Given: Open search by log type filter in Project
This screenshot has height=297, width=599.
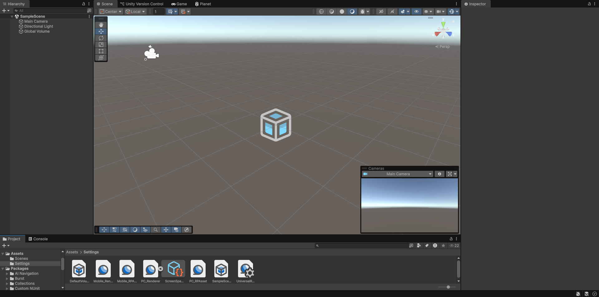Looking at the screenshot, I should click(x=435, y=246).
